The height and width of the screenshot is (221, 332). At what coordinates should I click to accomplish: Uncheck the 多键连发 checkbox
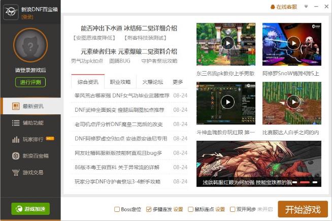(148, 209)
